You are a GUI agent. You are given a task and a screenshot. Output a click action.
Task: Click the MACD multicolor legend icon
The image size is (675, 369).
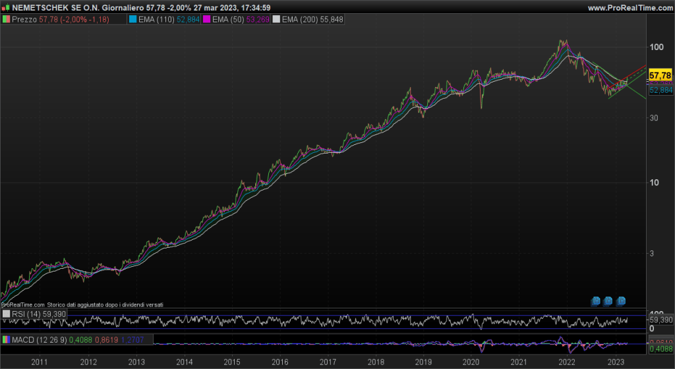[7, 339]
